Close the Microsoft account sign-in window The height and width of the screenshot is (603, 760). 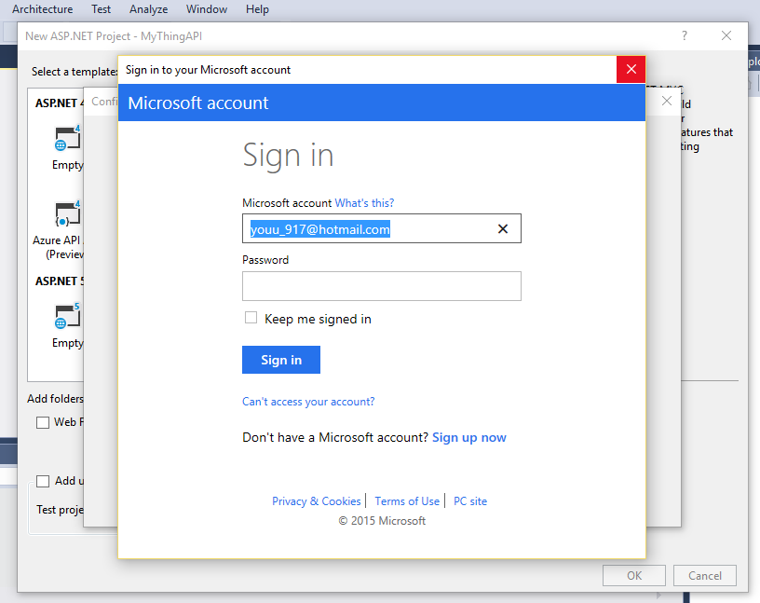pos(631,70)
